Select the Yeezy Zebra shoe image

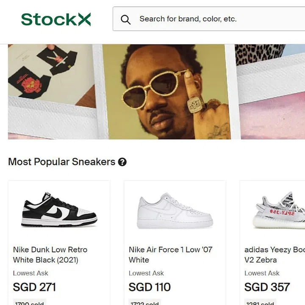click(280, 210)
